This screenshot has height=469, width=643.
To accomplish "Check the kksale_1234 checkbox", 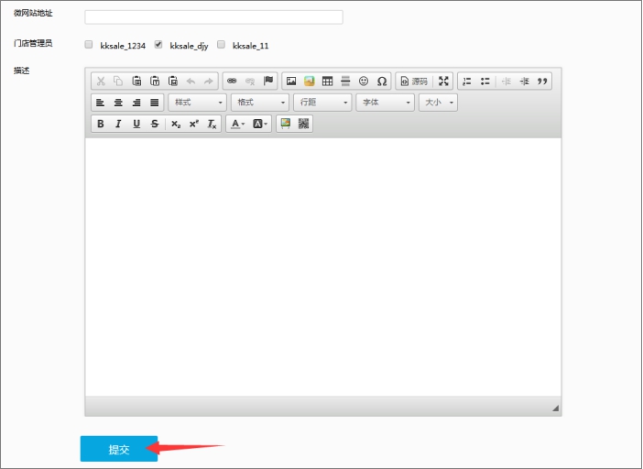I will [89, 44].
